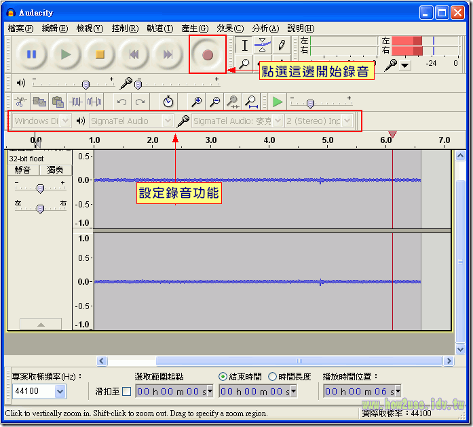473x427 pixels.
Task: Open the 效果 menu
Action: coord(229,28)
